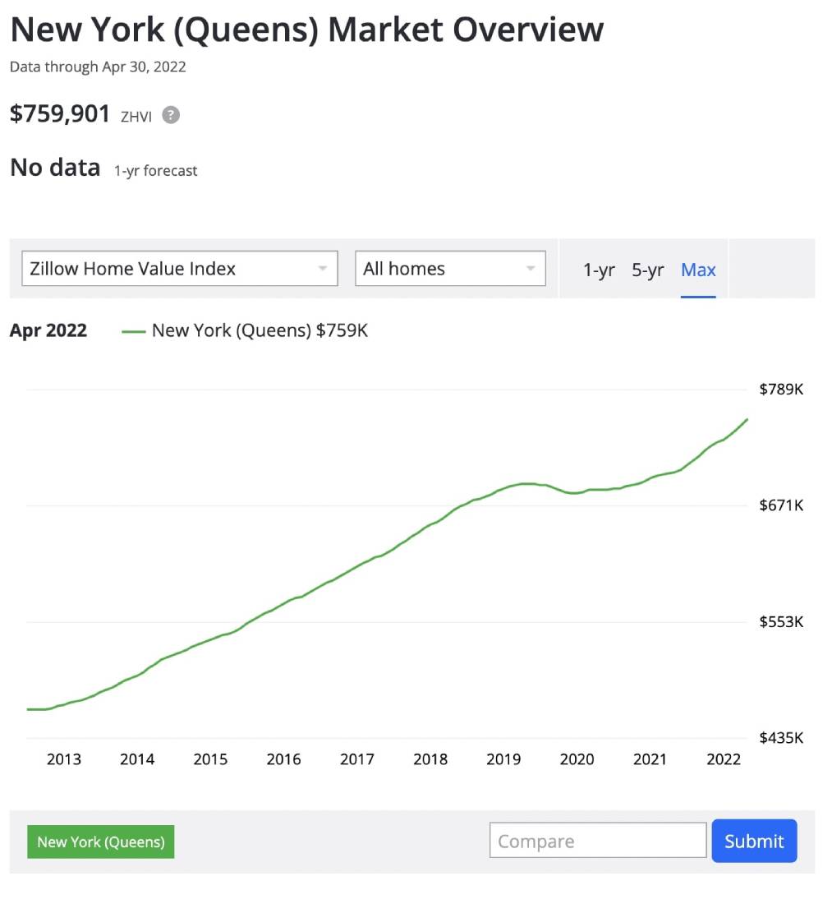Switch chart range to 1-yr
The height and width of the screenshot is (904, 832).
(x=599, y=270)
